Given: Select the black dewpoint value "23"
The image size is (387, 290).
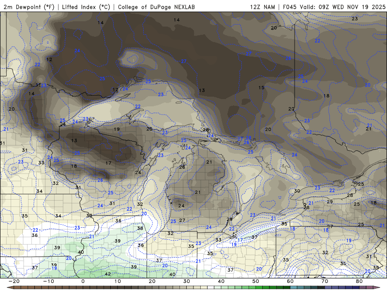Looking at the screenshot, I should (355, 18).
